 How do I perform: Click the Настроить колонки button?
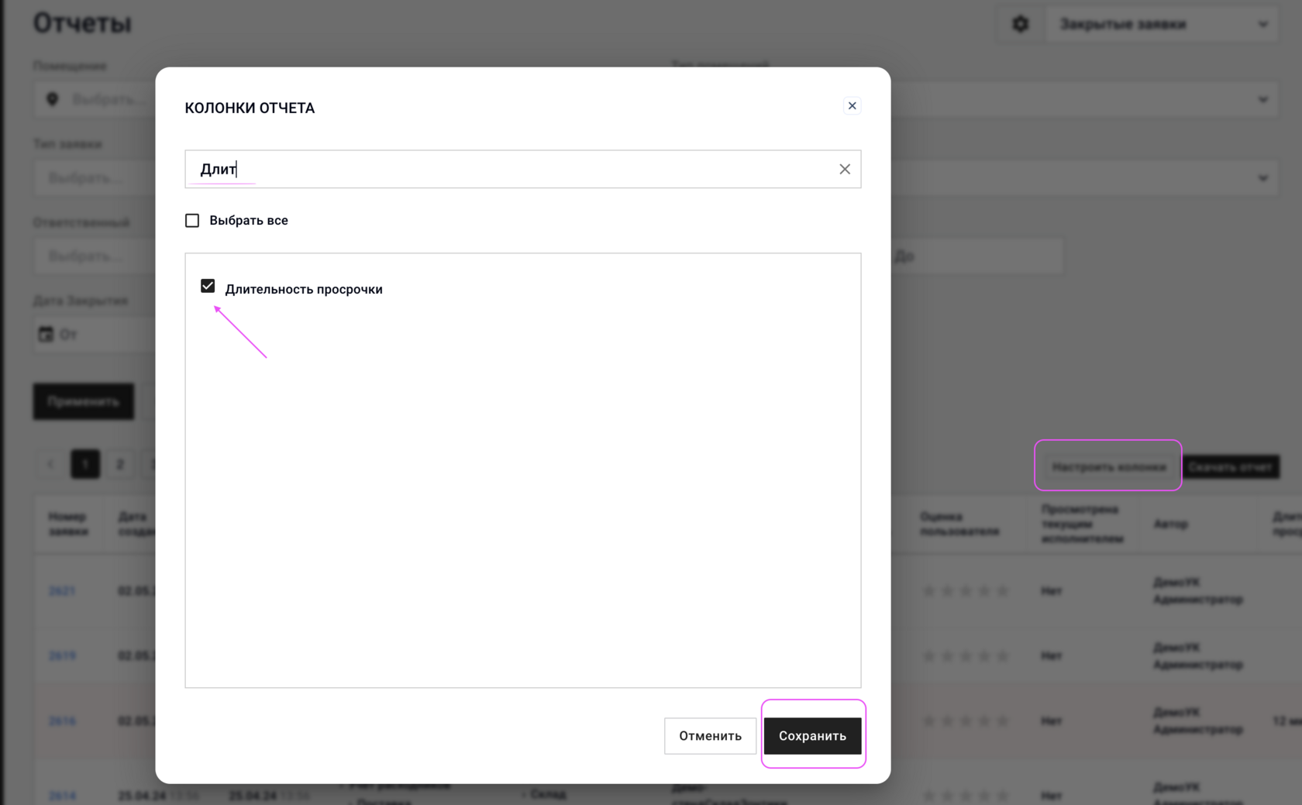(x=1108, y=466)
